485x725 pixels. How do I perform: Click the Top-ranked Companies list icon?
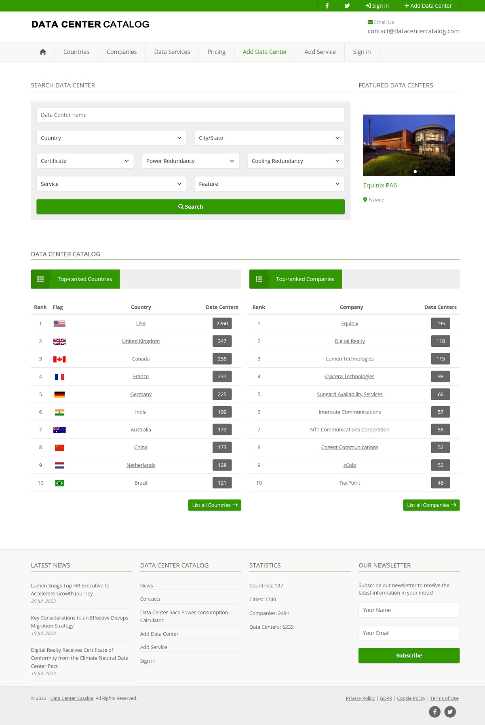(x=259, y=279)
